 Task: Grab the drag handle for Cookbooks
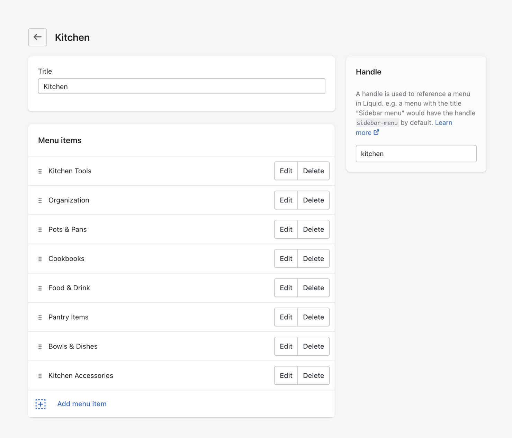click(x=40, y=259)
